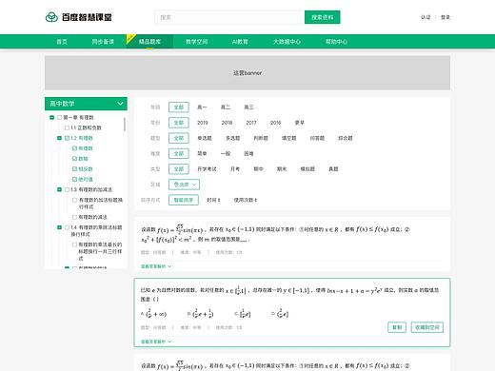Screen dimensions: 495x371
Task: Filter question type 多选题
Action: (232, 138)
